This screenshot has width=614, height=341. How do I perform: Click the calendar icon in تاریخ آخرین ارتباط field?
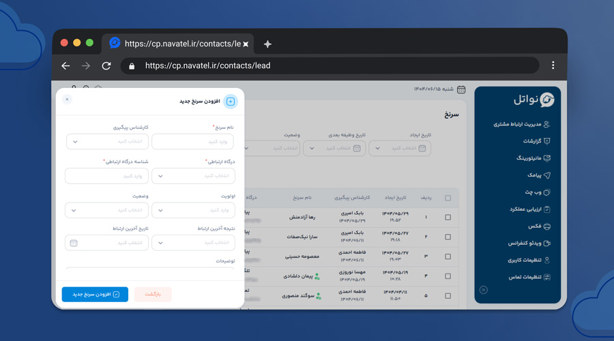coord(74,243)
